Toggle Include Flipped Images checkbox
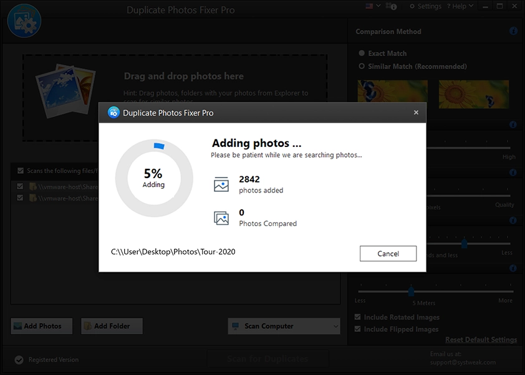The image size is (525, 375). pos(358,329)
